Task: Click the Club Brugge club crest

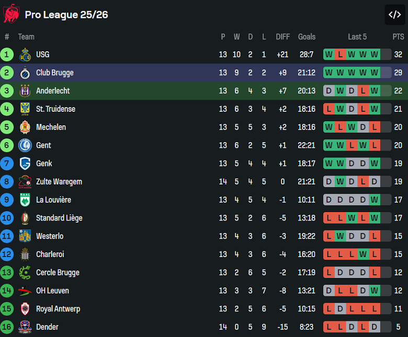Action: pyautogui.click(x=25, y=73)
